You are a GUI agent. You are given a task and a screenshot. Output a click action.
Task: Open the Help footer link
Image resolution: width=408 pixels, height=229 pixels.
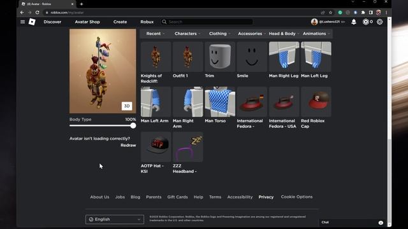198,197
